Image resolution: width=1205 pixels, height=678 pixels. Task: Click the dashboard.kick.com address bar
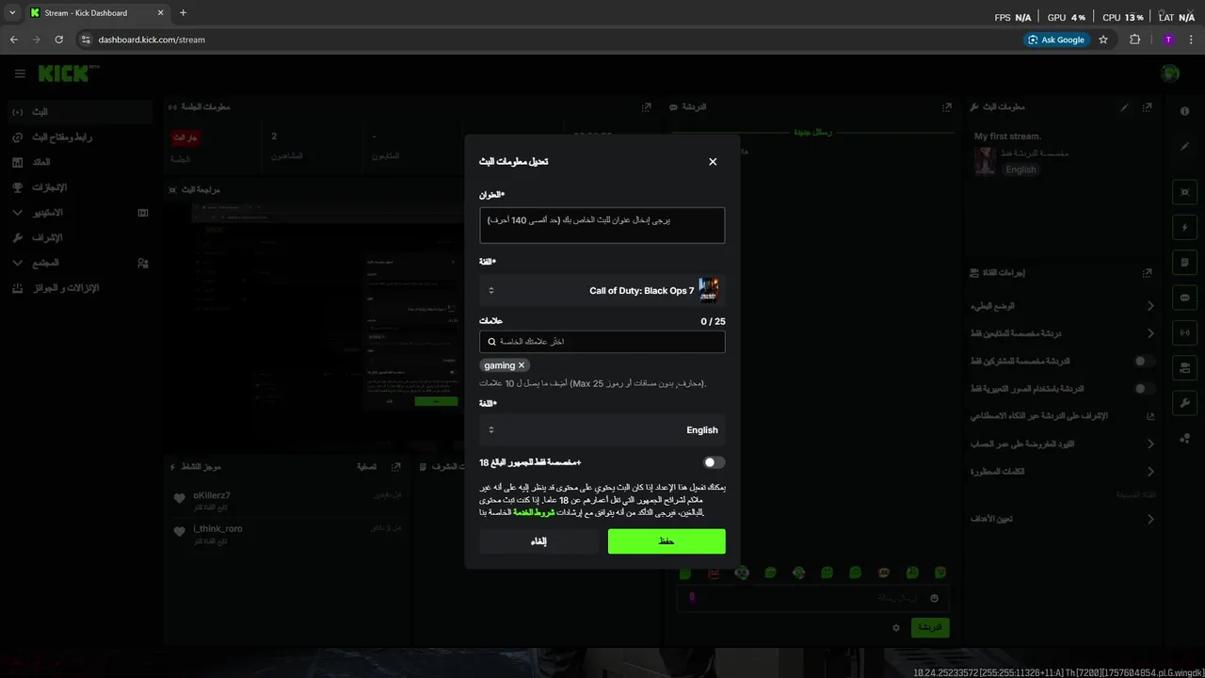546,40
